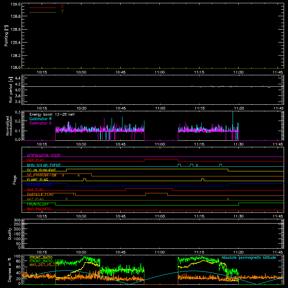Click the 3.6 tick on Roll period axis
The height and width of the screenshot is (288, 288).
pyautogui.click(x=18, y=102)
